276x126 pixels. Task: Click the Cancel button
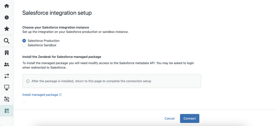169,118
